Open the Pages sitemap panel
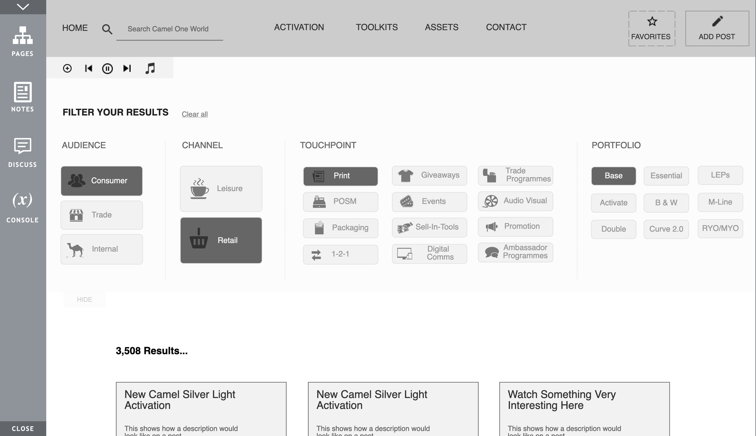Viewport: 756px width, 436px height. (23, 41)
